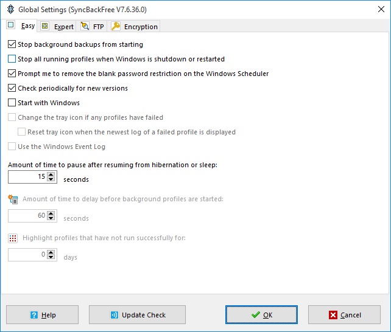Click 'Highlight profiles that have not run successfully for' label
391x332 pixels.
104,238
